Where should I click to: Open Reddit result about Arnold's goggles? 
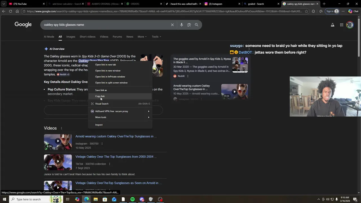point(202,60)
